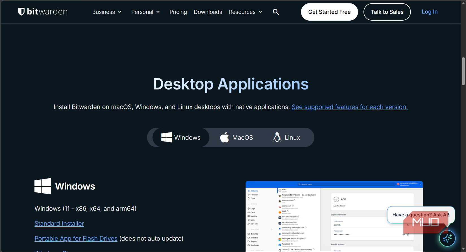Click the Linux penguin icon

(277, 138)
